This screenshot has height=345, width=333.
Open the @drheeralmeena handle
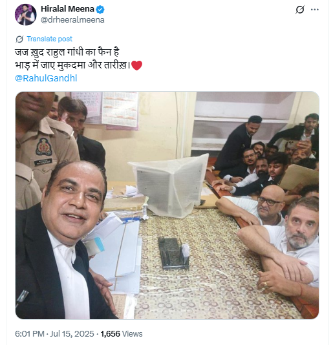(x=72, y=20)
